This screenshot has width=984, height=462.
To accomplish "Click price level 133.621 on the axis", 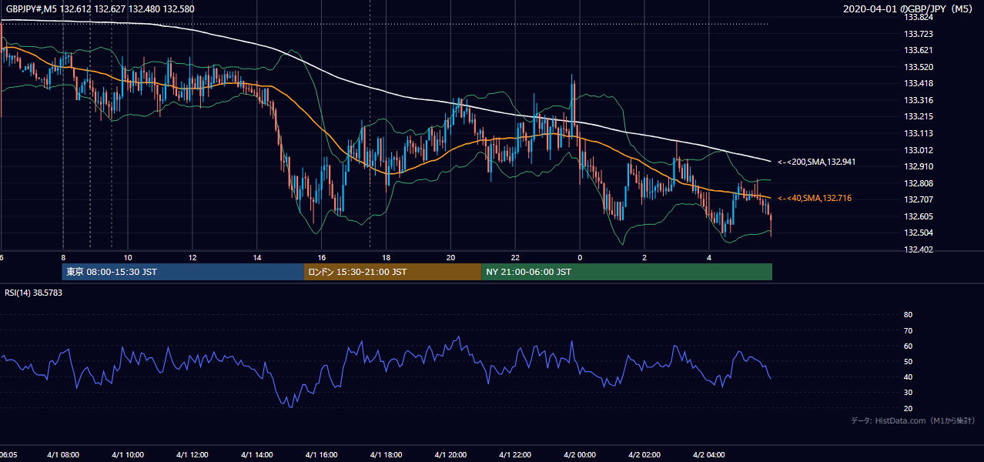I will click(x=919, y=50).
